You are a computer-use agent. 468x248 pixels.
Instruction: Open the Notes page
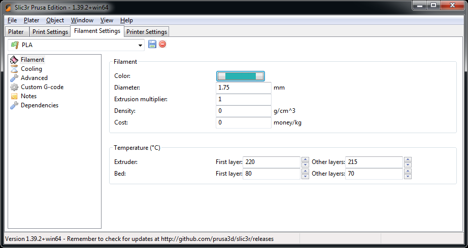pyautogui.click(x=28, y=96)
